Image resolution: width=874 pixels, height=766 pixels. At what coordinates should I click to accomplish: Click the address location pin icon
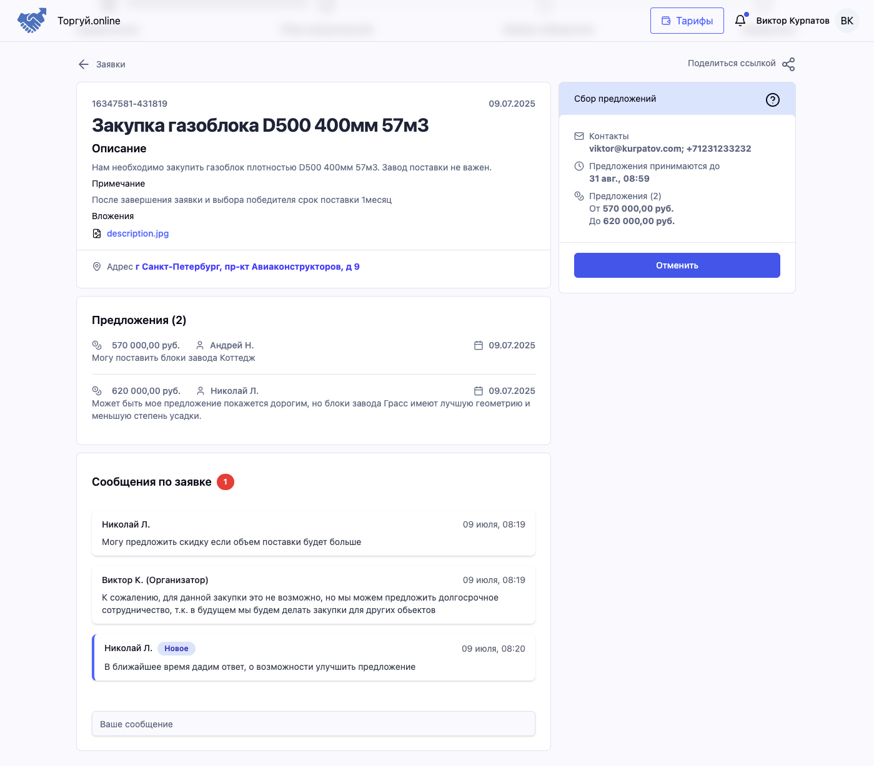(97, 267)
